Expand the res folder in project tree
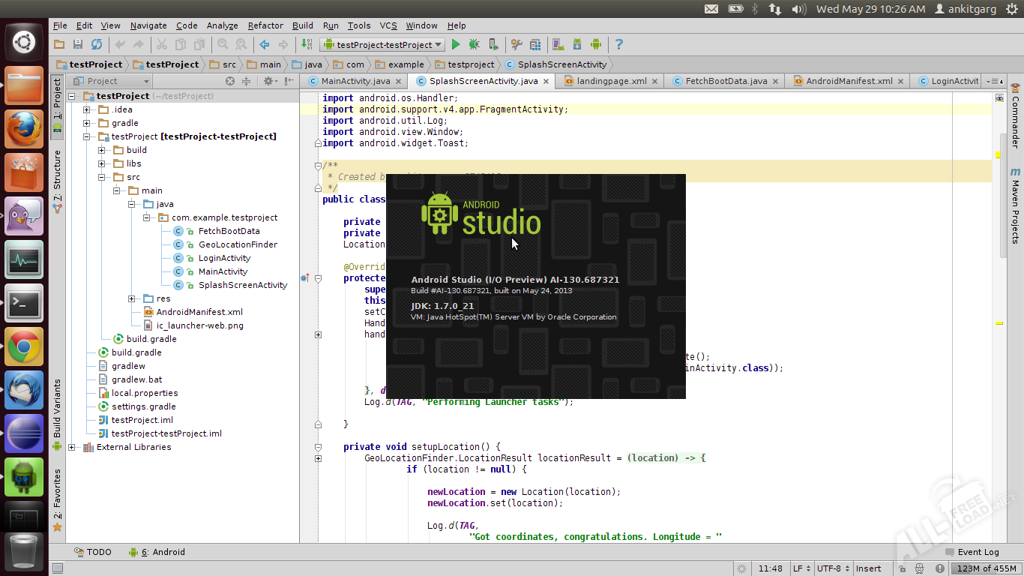Image resolution: width=1024 pixels, height=576 pixels. [131, 298]
